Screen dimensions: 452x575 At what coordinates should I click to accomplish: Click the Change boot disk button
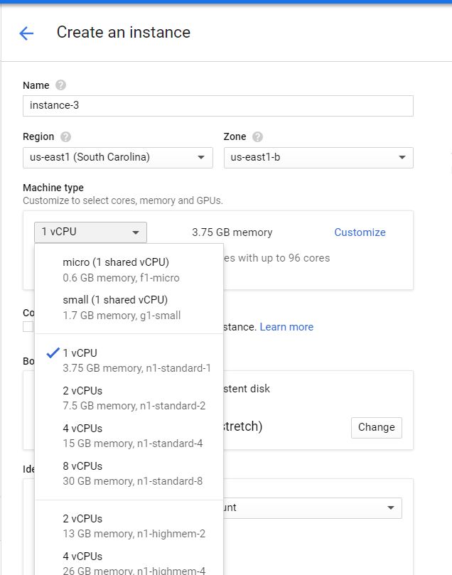click(x=376, y=427)
